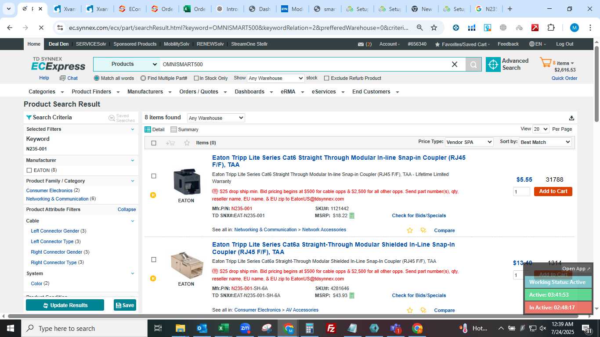Check Exclude Refurb Product box
This screenshot has height=337, width=600.
pyautogui.click(x=326, y=78)
